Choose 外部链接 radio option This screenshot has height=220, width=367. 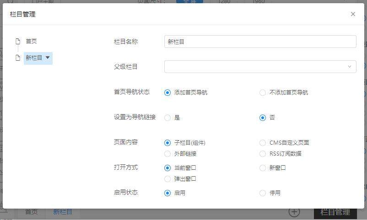pos(167,154)
